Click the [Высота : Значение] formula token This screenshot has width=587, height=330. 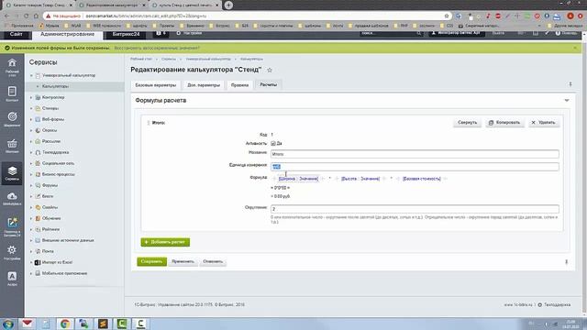tap(360, 179)
